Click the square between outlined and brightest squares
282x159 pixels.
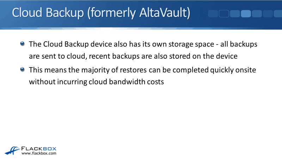[x=235, y=14]
